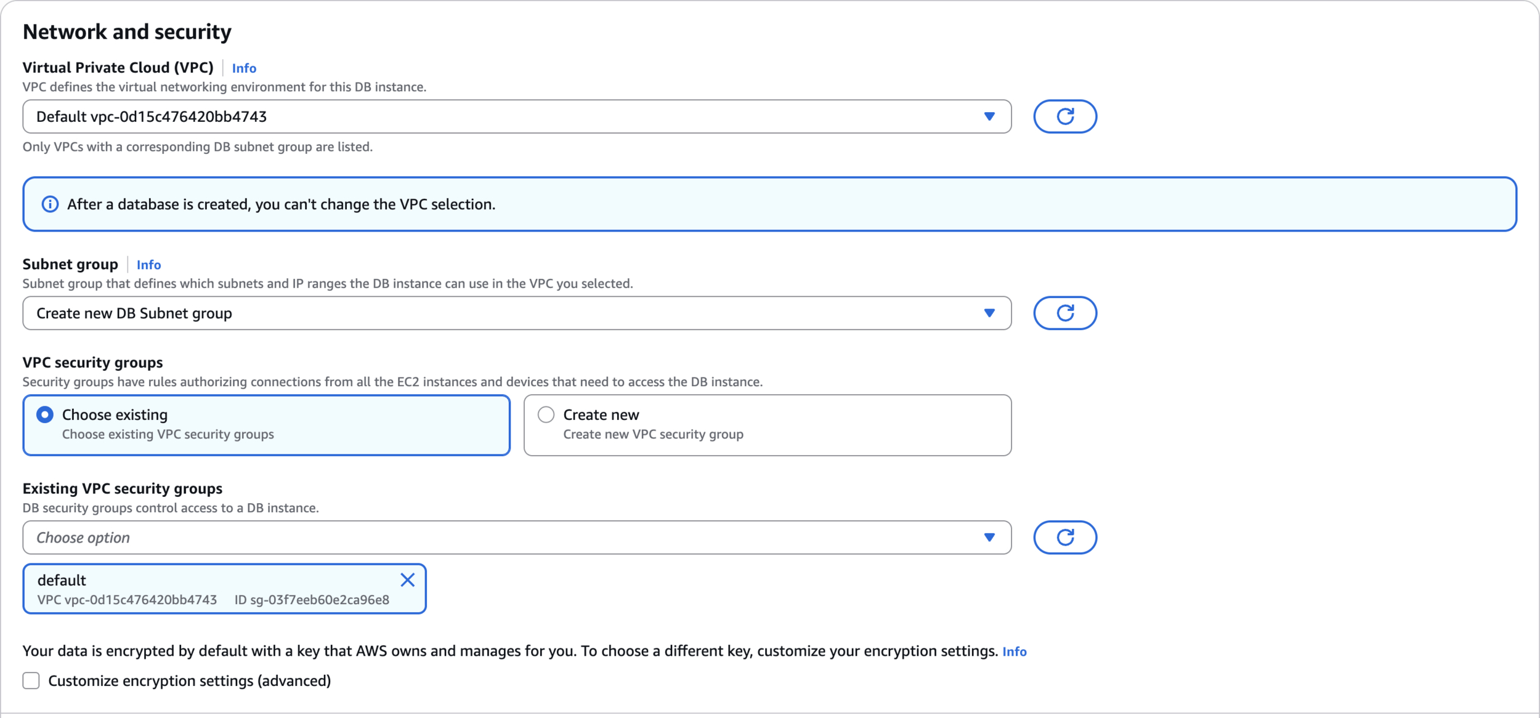Screen dimensions: 1540x718
Task: Open Info link next to VPC
Action: [x=244, y=68]
